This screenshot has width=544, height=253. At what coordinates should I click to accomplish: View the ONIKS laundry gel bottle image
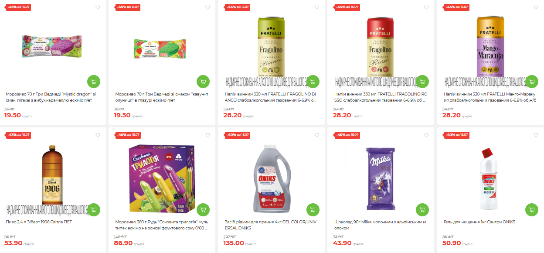(x=271, y=179)
